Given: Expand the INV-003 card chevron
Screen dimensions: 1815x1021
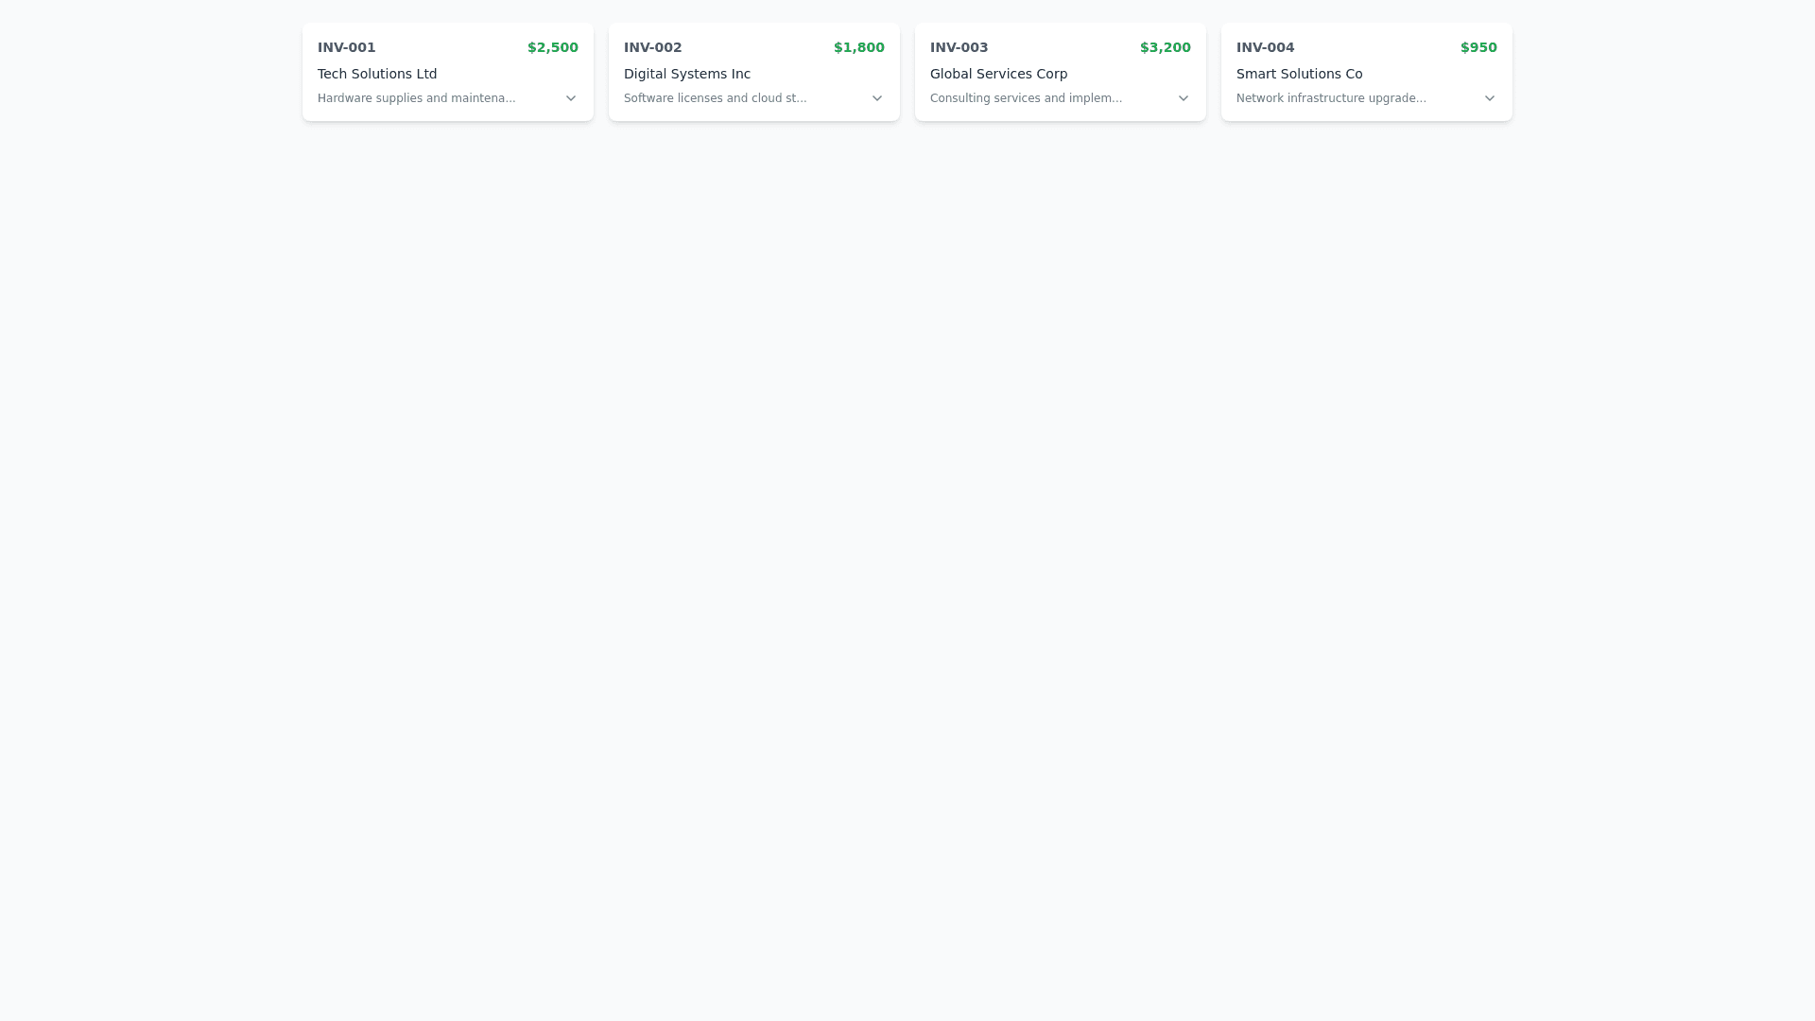Looking at the screenshot, I should click(1184, 98).
